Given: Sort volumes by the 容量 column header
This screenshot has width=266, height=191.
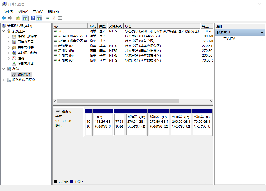Looking at the screenshot, I should (206, 26).
